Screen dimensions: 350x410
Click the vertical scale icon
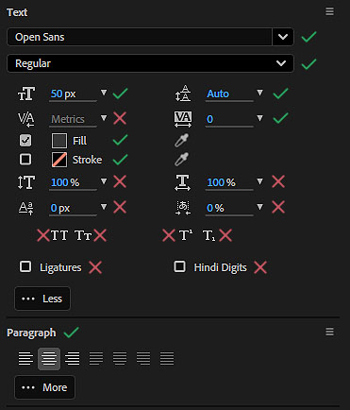click(x=26, y=182)
